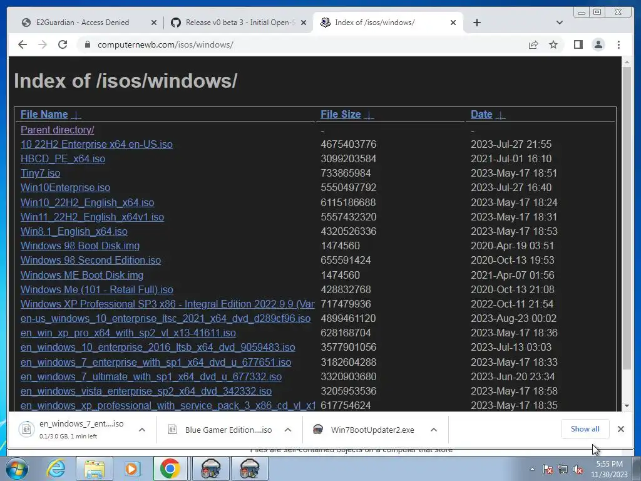Sort the listing by File Name

coord(44,115)
